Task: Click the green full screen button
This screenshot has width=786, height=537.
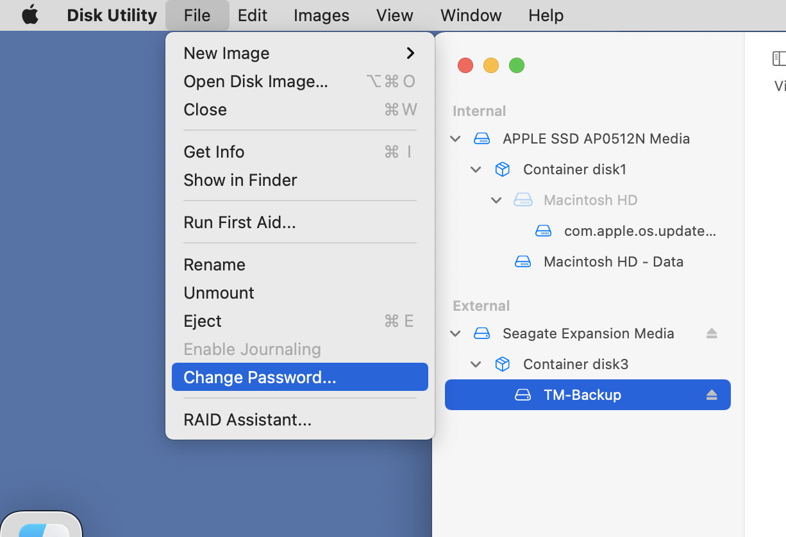Action: click(517, 65)
